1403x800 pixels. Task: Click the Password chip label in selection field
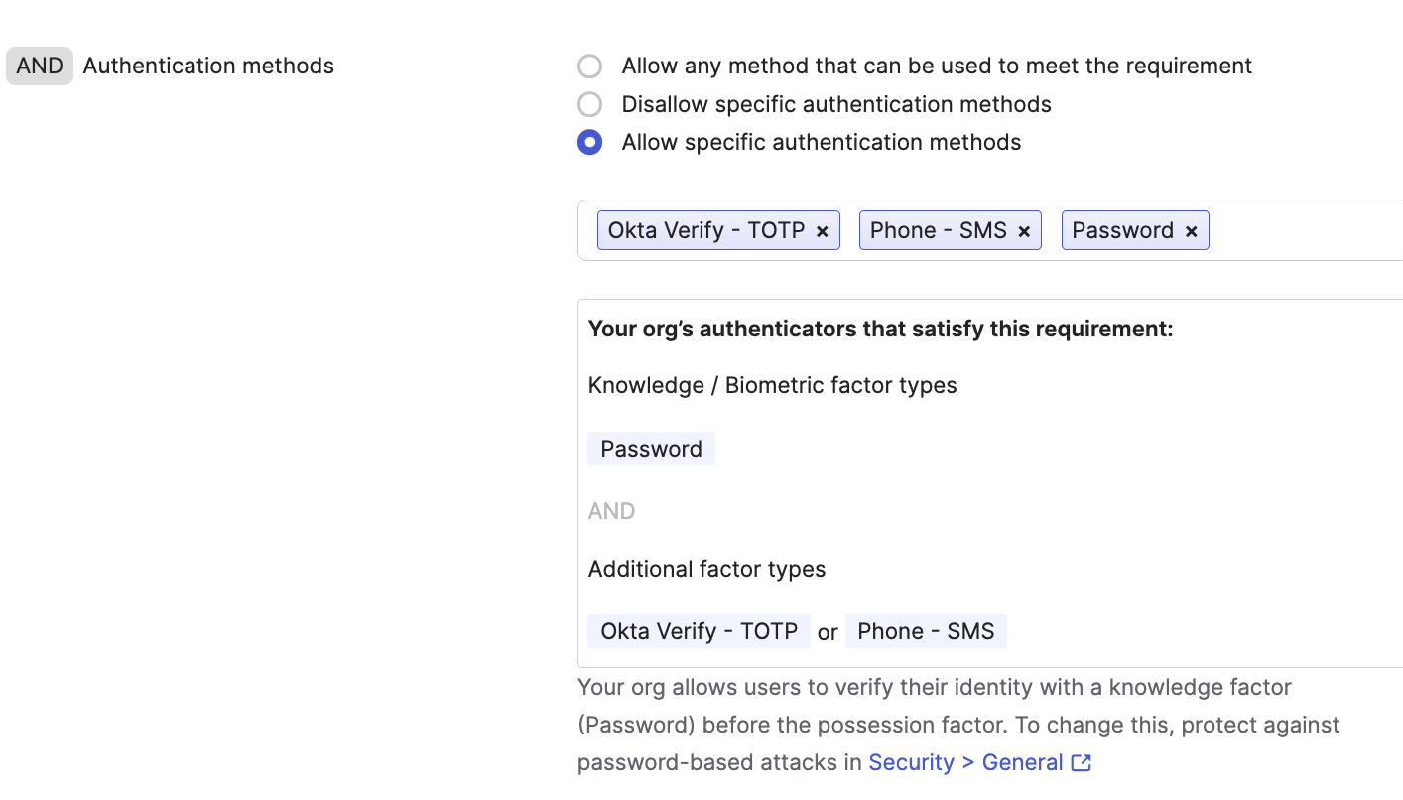tap(1122, 230)
